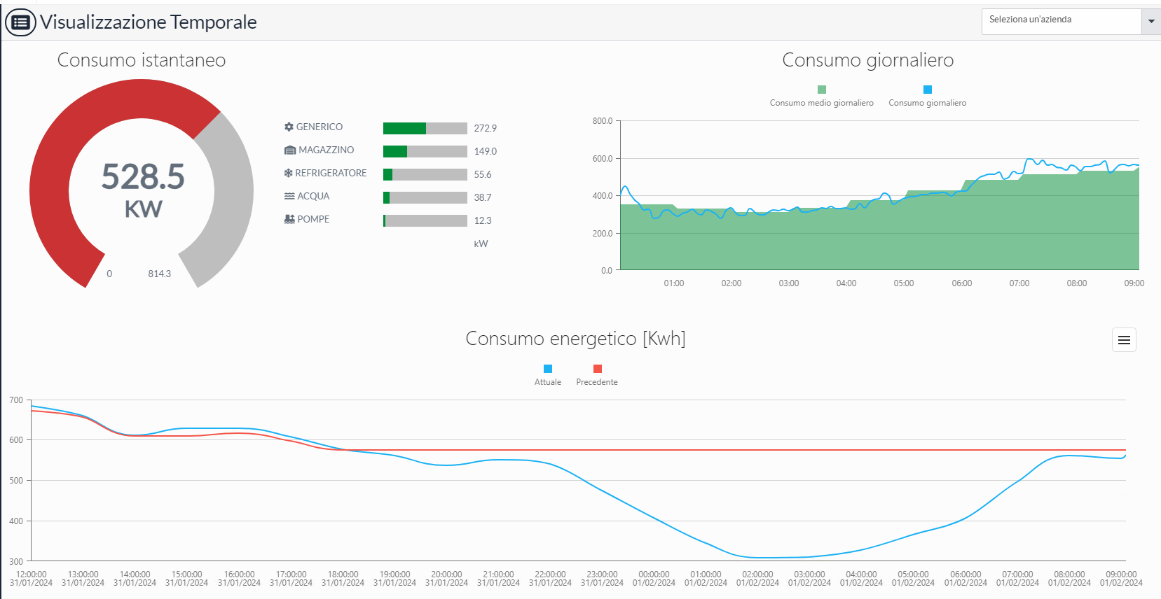The image size is (1161, 599).
Task: Click the ACQUA progress bar
Action: (x=425, y=197)
